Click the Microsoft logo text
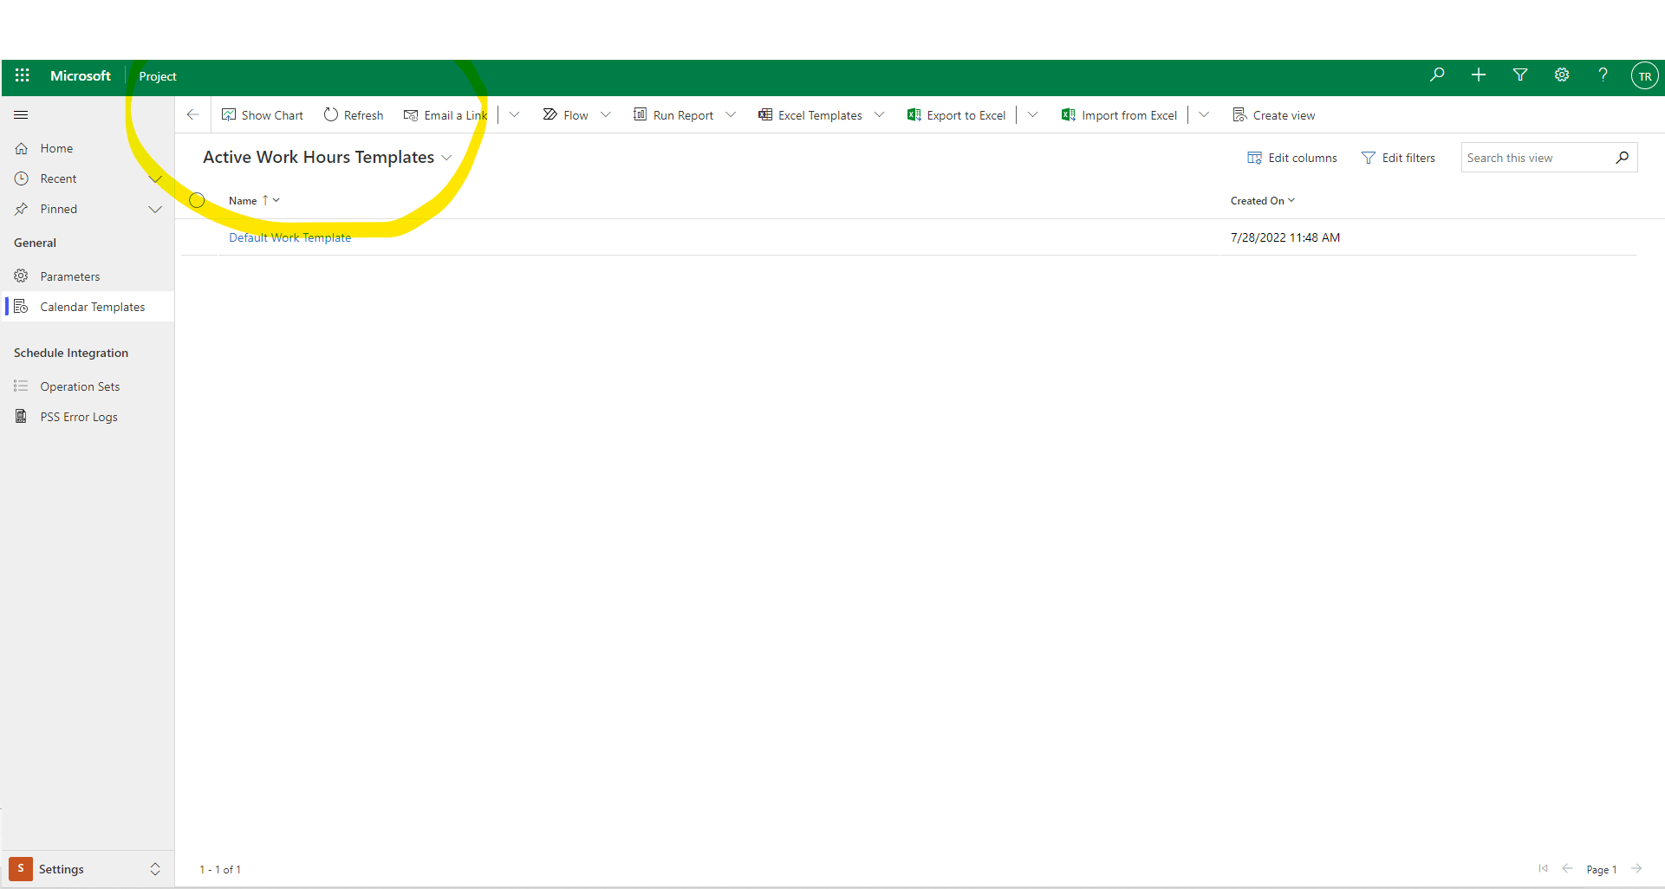 [81, 75]
